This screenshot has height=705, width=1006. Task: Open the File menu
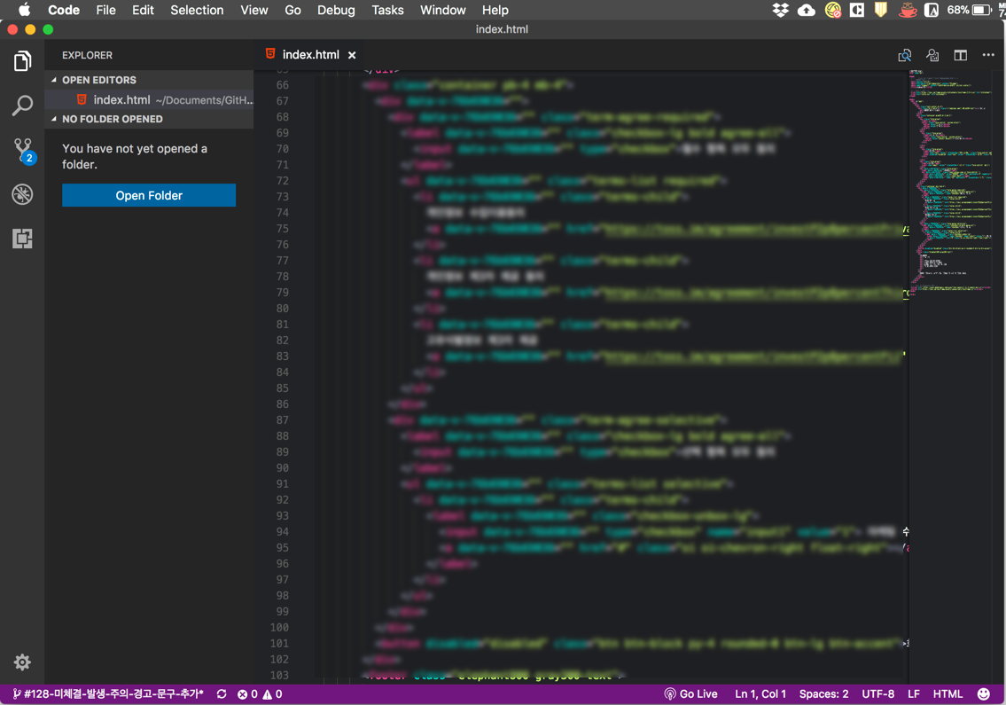[105, 10]
